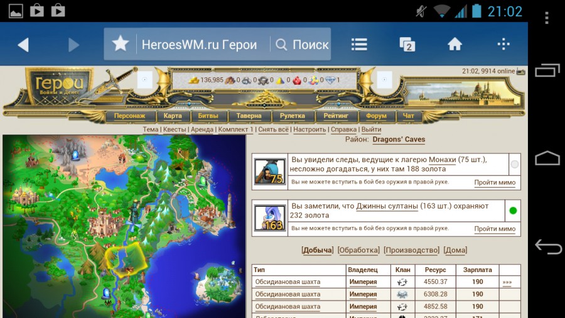The height and width of the screenshot is (318, 565).
Task: Open the tabs switcher showing 2
Action: (407, 45)
